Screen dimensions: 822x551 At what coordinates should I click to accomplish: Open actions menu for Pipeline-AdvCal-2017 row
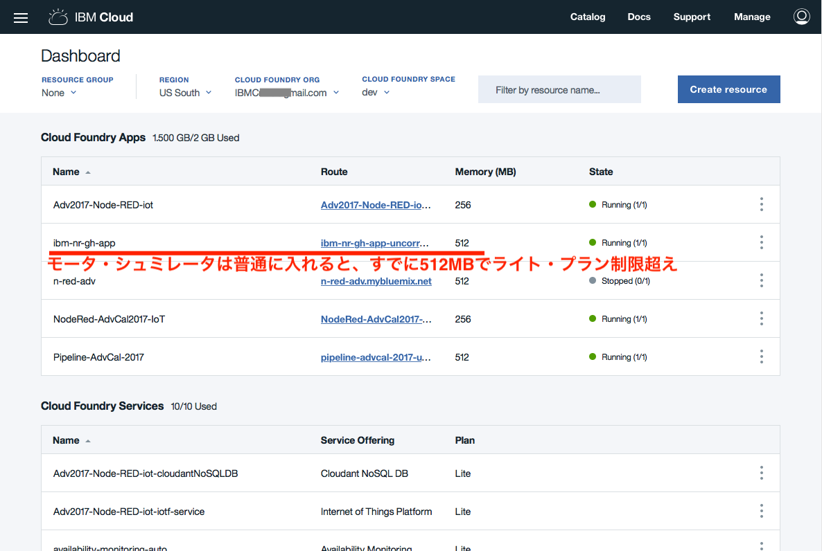(761, 356)
